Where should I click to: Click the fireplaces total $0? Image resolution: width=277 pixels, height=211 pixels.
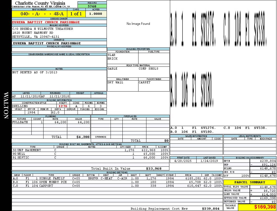166,141
